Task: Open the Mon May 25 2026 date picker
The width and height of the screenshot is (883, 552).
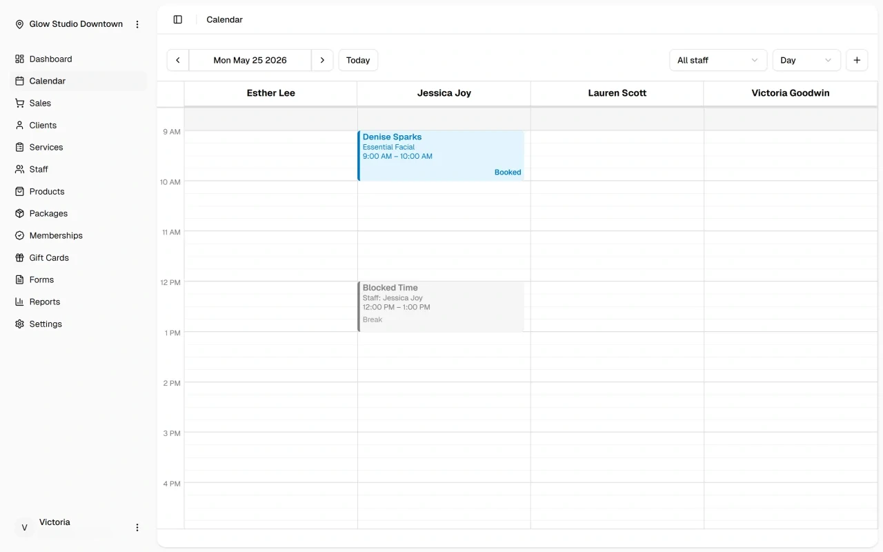Action: (250, 60)
